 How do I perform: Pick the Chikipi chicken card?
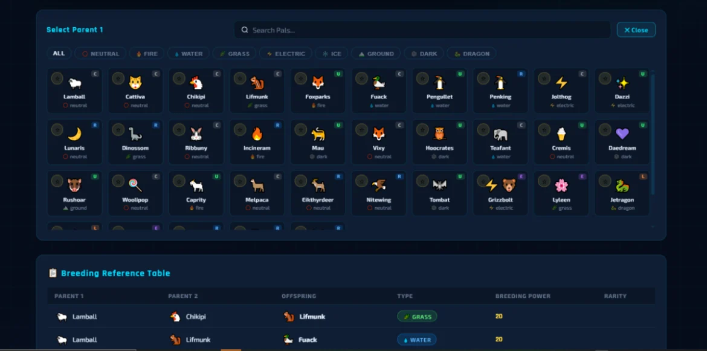[196, 91]
